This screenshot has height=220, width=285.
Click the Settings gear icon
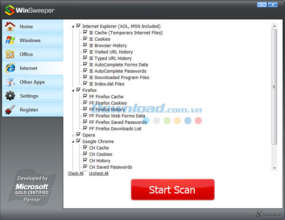point(10,96)
